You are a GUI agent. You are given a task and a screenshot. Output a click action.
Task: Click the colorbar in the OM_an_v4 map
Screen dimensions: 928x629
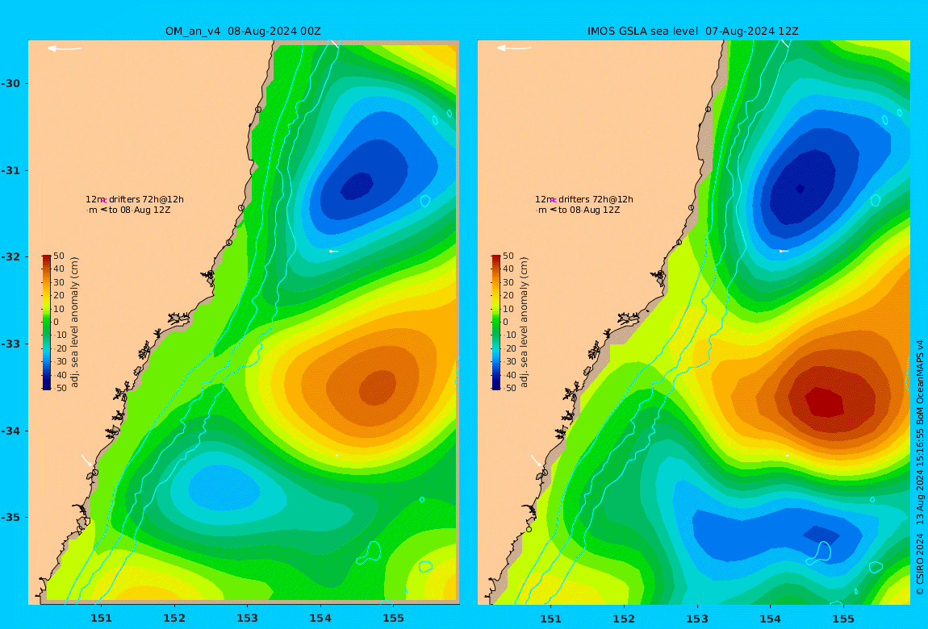coord(47,323)
